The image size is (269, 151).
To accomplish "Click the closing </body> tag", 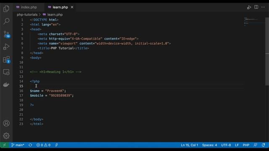I will pyautogui.click(x=37, y=119).
